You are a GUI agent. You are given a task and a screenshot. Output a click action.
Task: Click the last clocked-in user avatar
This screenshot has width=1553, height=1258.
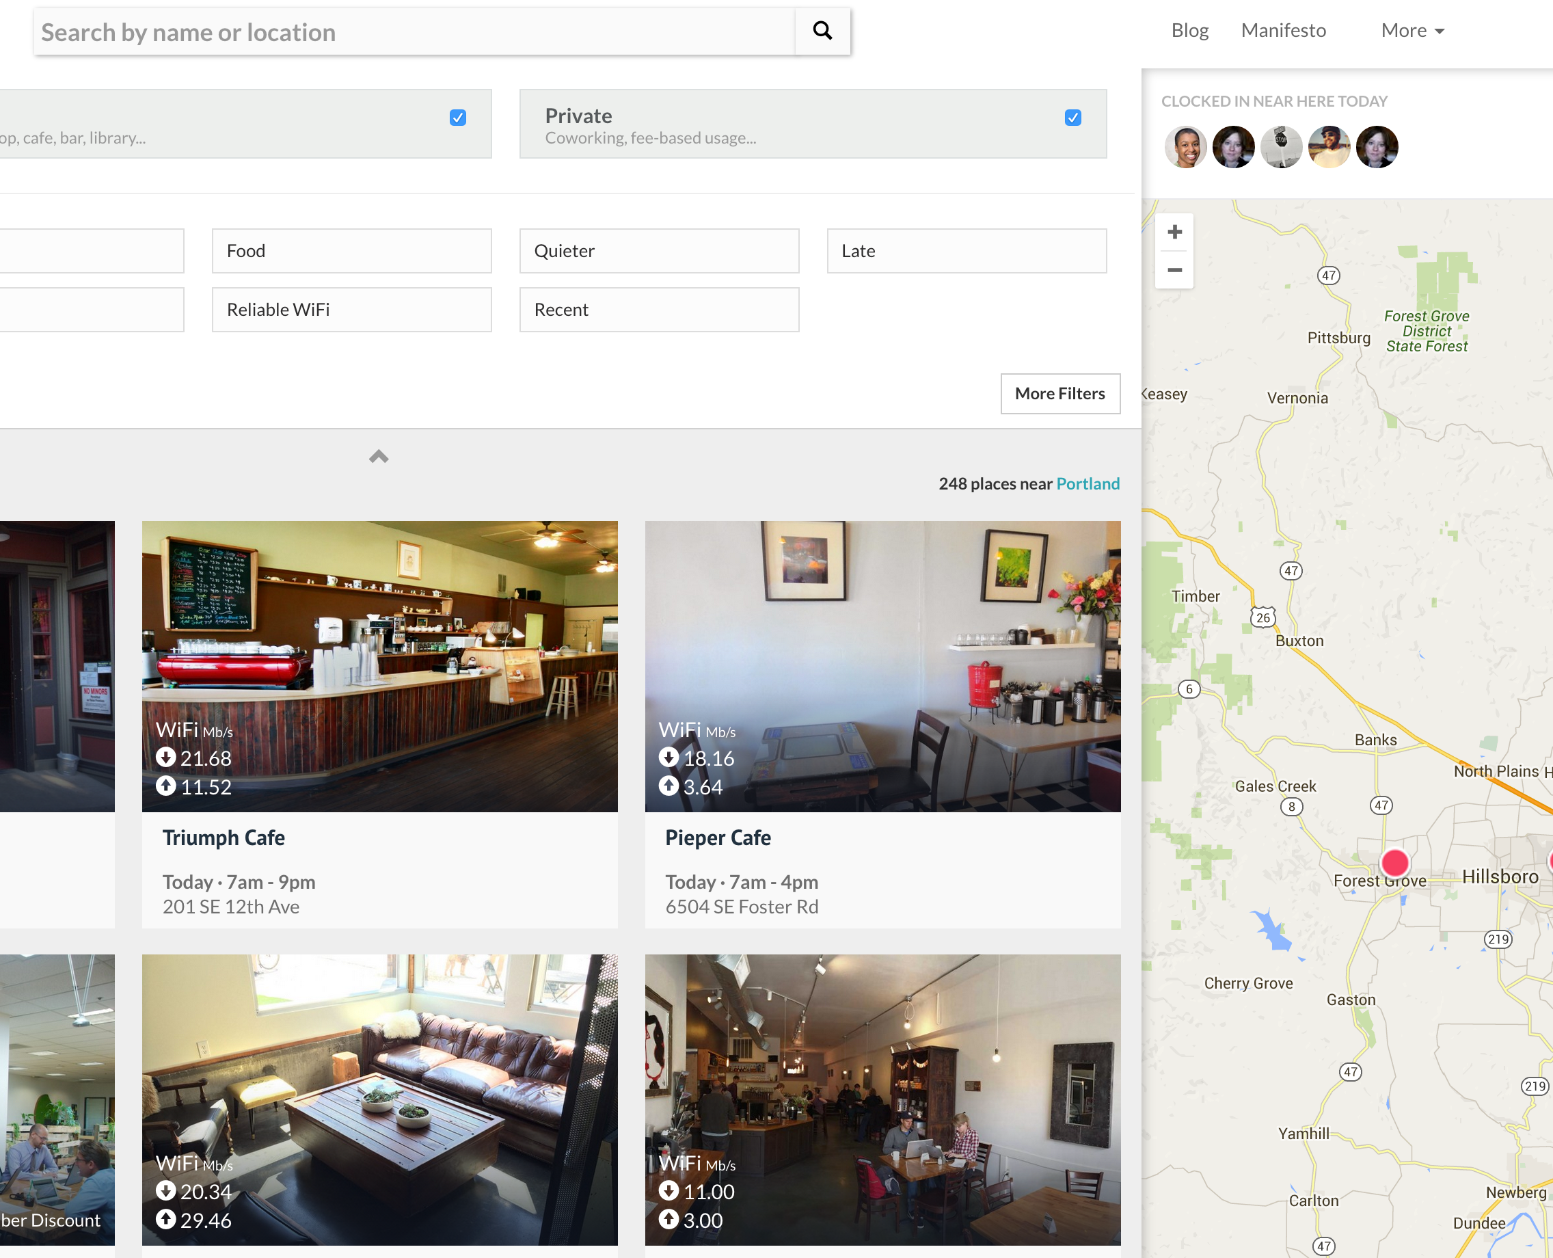(1376, 147)
